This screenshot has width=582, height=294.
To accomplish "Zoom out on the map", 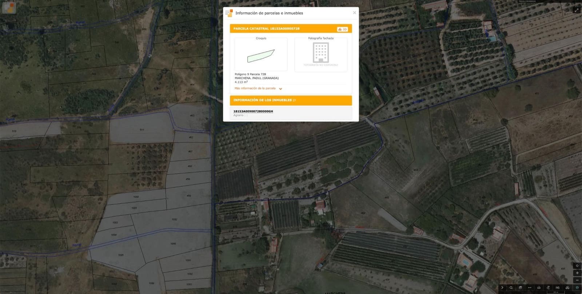I will tap(577, 280).
